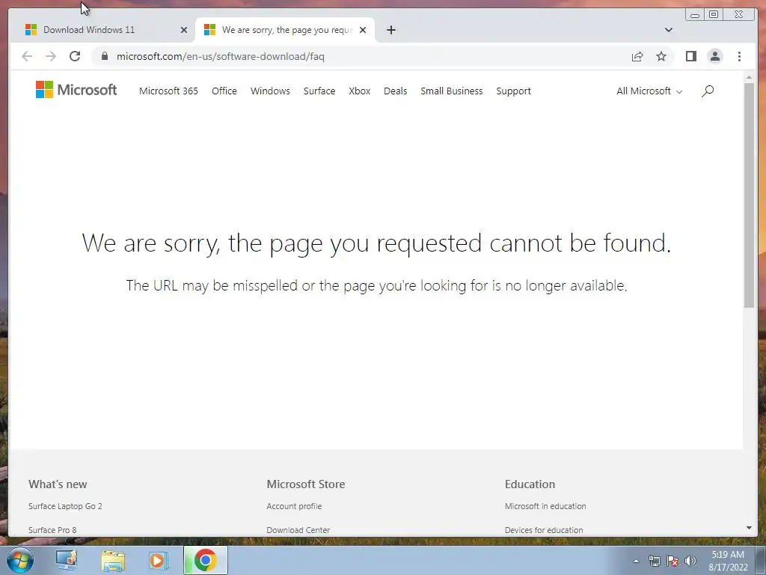Minimize the Chrome window
The width and height of the screenshot is (766, 575).
[x=695, y=15]
